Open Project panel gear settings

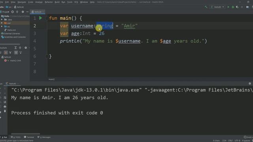click(x=23, y=12)
